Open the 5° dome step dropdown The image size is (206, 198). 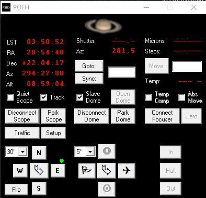[x=90, y=151]
